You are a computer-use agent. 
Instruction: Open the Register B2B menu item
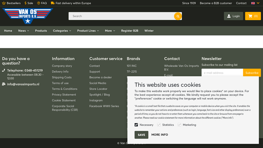tap(130, 31)
